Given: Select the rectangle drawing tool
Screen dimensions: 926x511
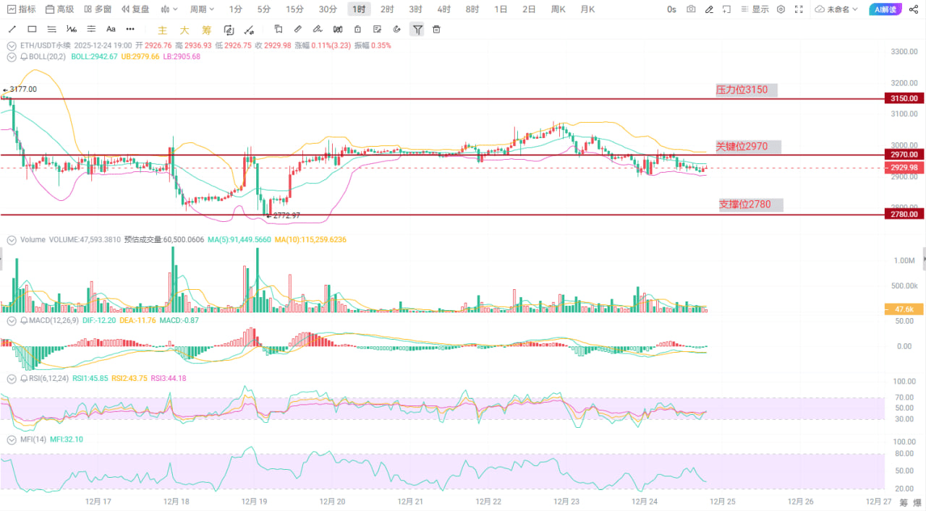Looking at the screenshot, I should [x=32, y=29].
